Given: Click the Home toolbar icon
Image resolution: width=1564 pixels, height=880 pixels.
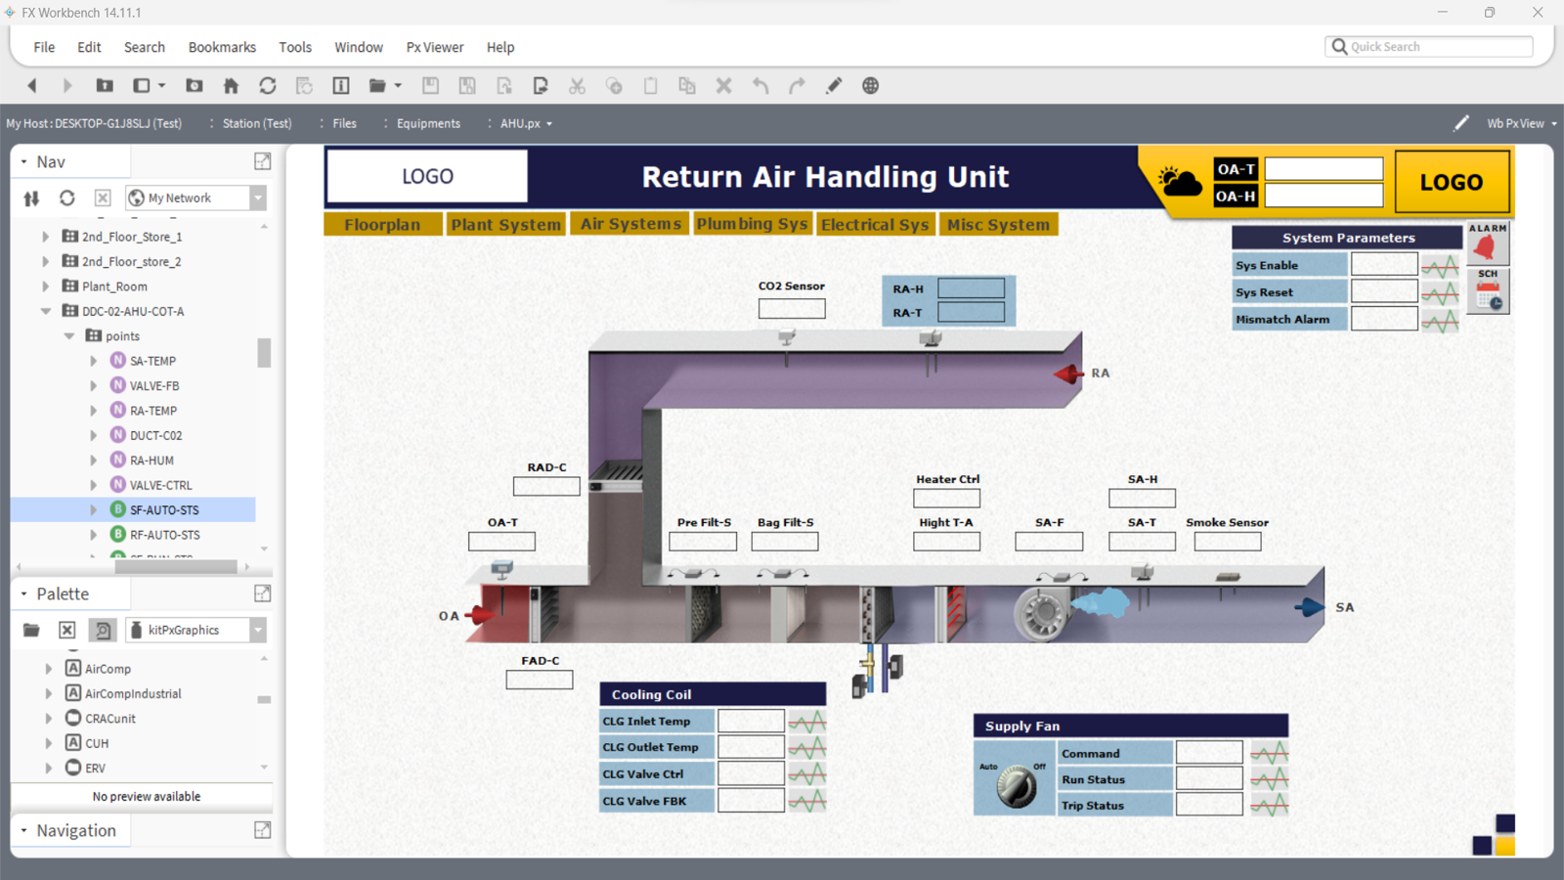Looking at the screenshot, I should pos(231,86).
